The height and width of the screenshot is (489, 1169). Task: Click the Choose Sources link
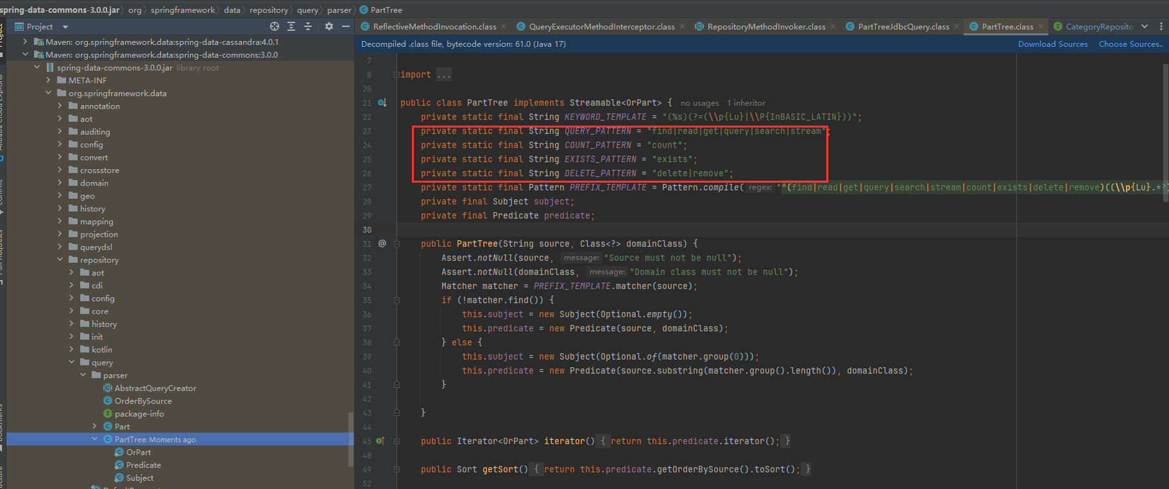tap(1131, 44)
